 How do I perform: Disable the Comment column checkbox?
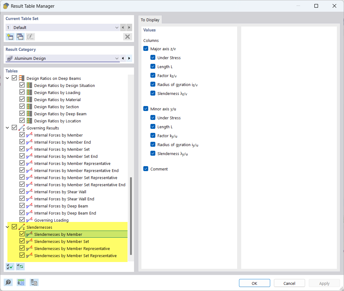point(146,169)
